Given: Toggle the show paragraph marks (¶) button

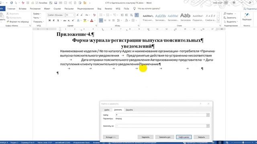Looking at the screenshot, I should click(x=137, y=15).
